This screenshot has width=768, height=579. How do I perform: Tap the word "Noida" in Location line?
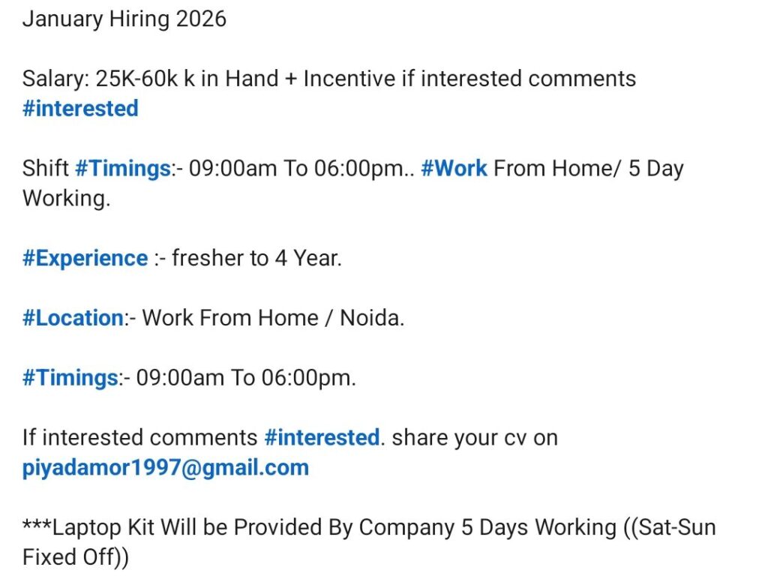coord(372,317)
